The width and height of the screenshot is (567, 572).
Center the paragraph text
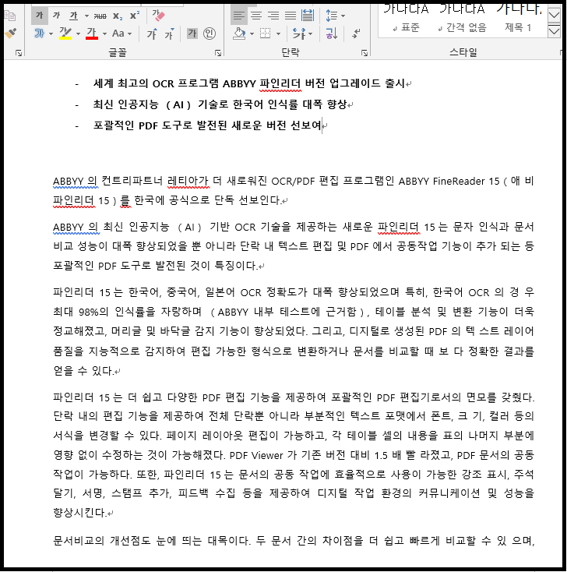pyautogui.click(x=256, y=16)
